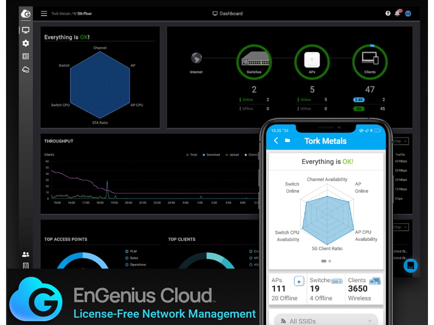Click the 5G clients badge
This screenshot has height=325, width=434.
click(x=359, y=109)
